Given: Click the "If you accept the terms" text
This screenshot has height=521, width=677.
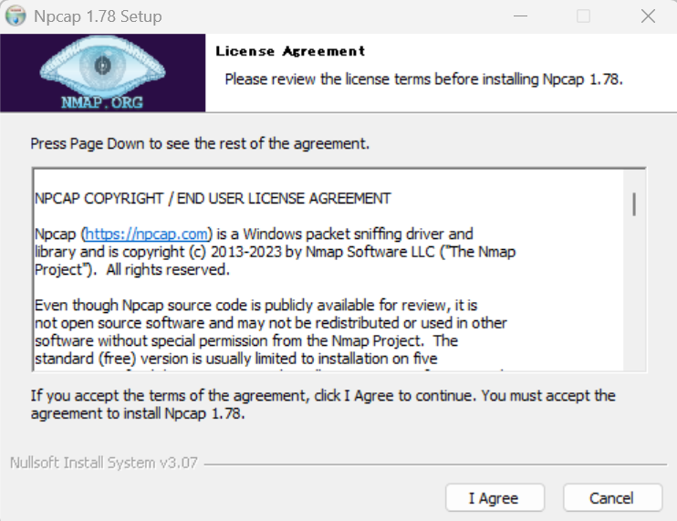Looking at the screenshot, I should (323, 395).
